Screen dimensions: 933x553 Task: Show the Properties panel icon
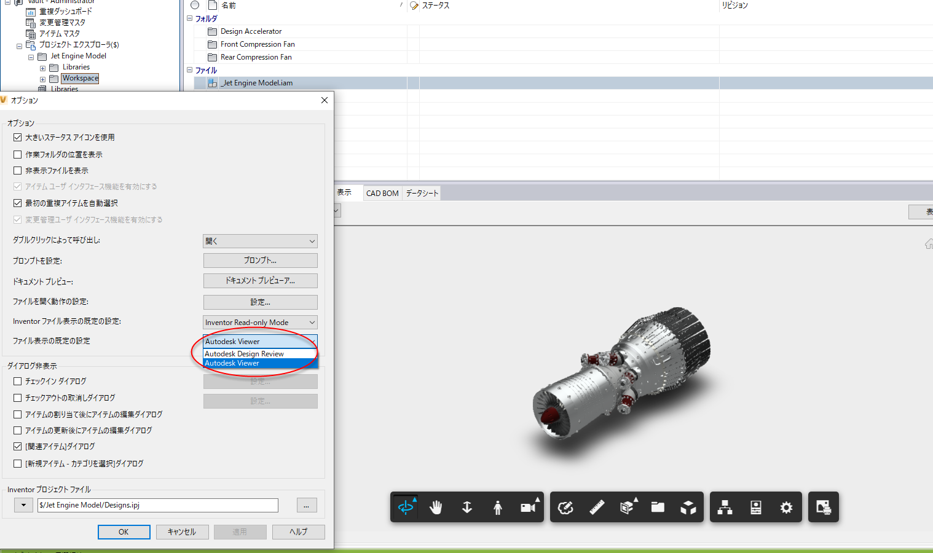pyautogui.click(x=756, y=508)
